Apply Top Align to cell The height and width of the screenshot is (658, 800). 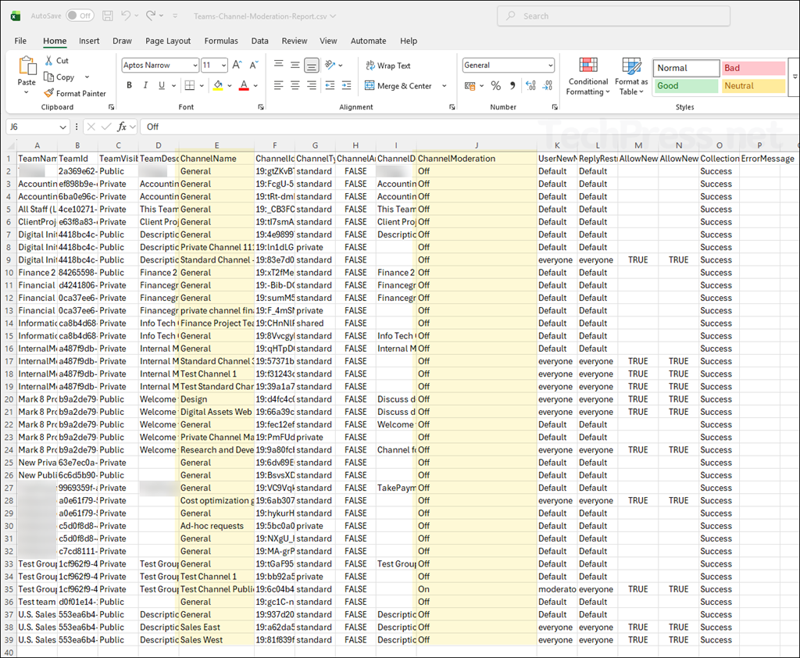279,65
